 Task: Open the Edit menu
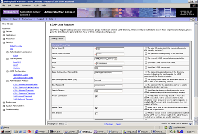click(10, 5)
